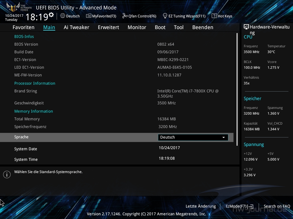Click the Kapazität value 16384 MB
The width and height of the screenshot is (293, 219).
coord(252,129)
